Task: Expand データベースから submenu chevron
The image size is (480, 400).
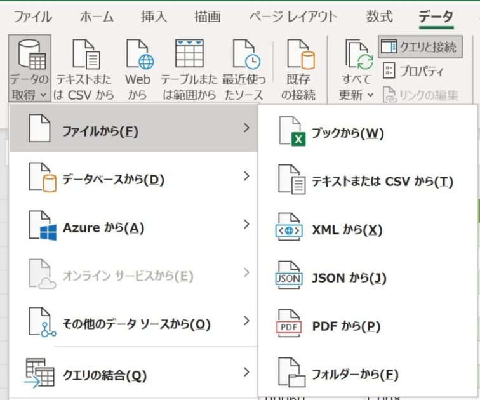Action: 246,176
